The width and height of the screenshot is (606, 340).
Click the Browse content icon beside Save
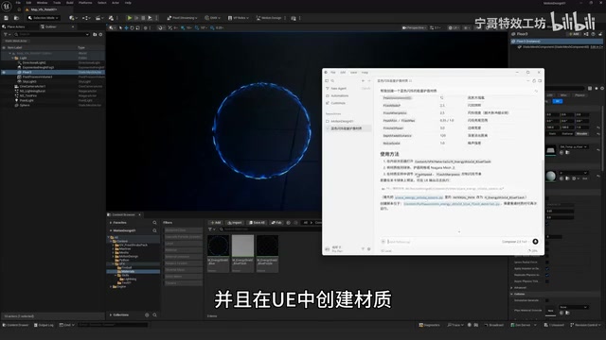tap(16, 18)
